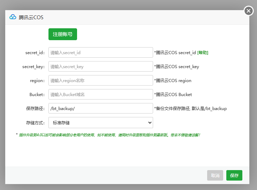Click the 腾讯云COS dialog title text

31,17
